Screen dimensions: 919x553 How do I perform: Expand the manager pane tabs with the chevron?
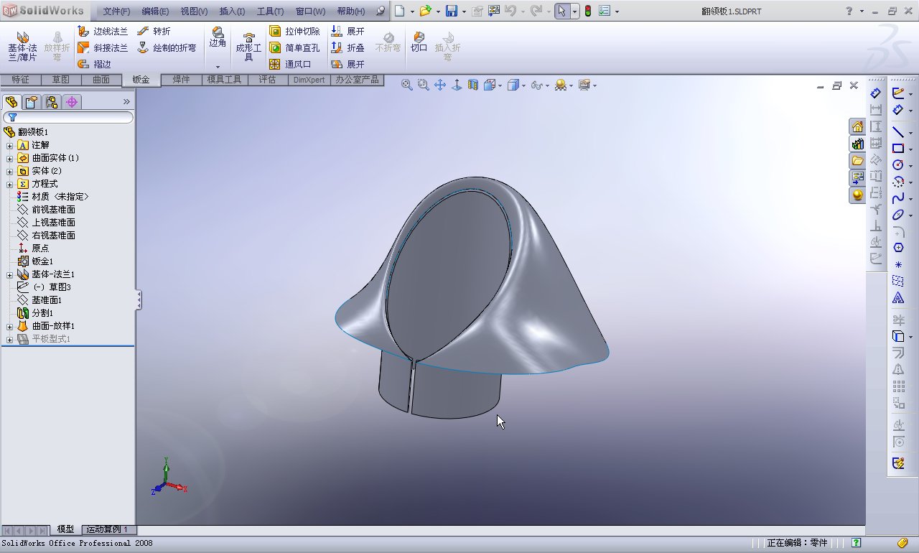click(126, 102)
